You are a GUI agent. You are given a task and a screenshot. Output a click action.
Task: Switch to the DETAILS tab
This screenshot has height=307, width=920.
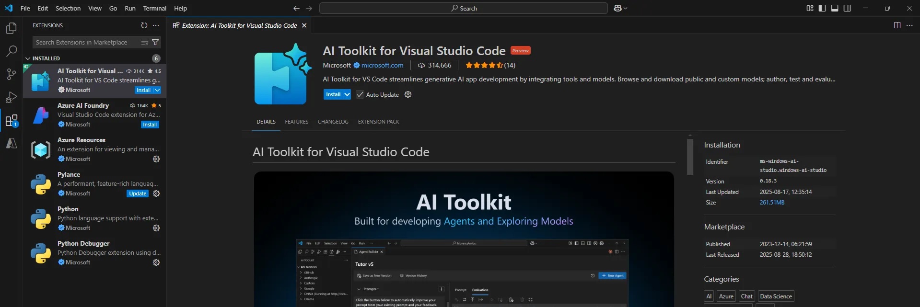266,122
